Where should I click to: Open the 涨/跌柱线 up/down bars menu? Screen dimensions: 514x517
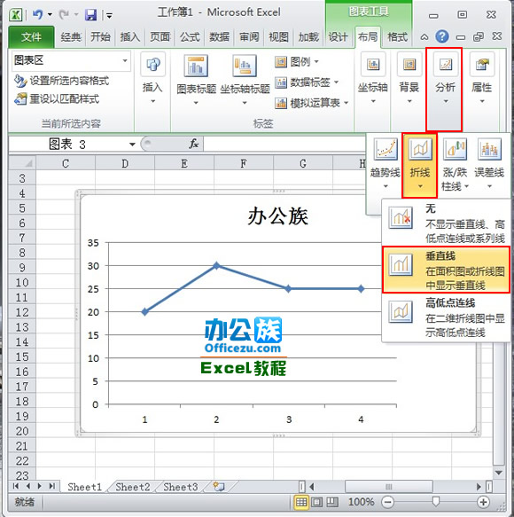[x=455, y=164]
